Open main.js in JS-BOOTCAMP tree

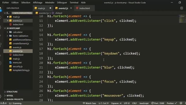[16, 59]
